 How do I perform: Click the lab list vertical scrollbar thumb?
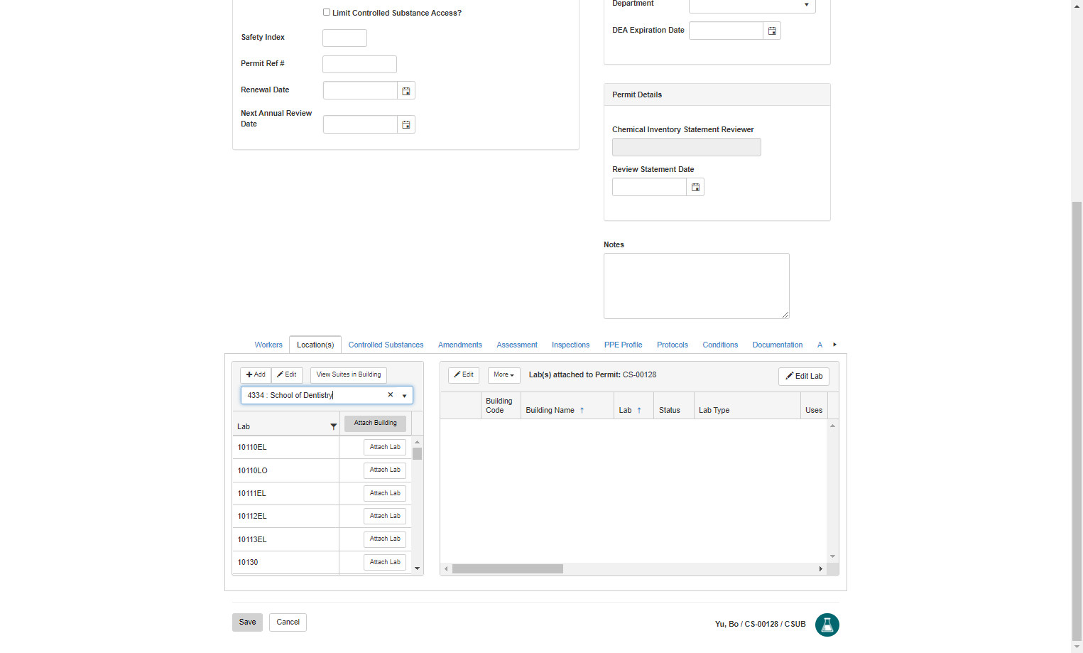coord(417,453)
